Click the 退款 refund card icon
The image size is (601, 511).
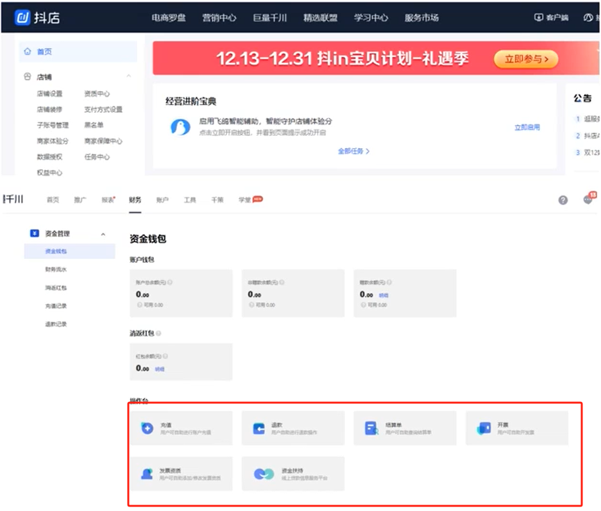[258, 428]
